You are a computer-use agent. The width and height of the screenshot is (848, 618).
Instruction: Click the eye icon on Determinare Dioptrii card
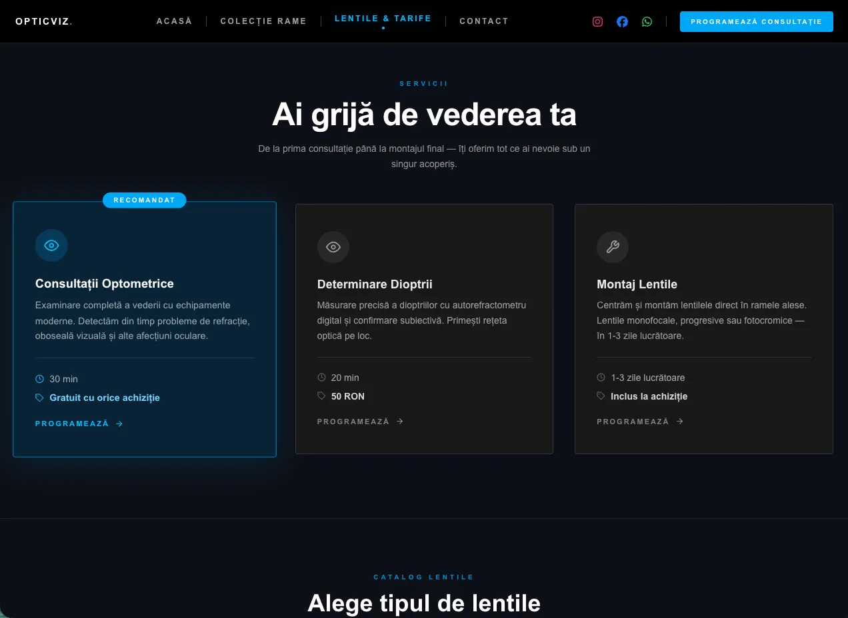click(x=333, y=247)
